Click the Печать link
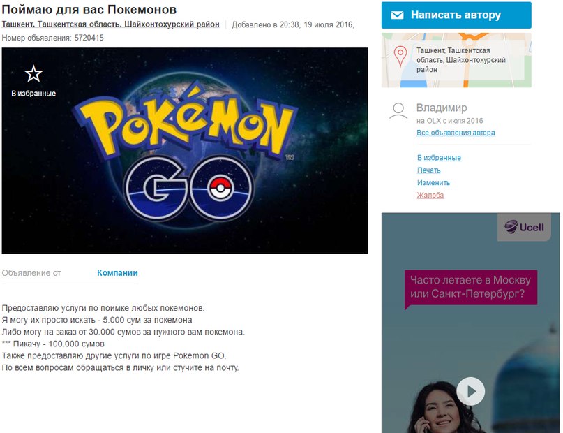 [x=429, y=170]
